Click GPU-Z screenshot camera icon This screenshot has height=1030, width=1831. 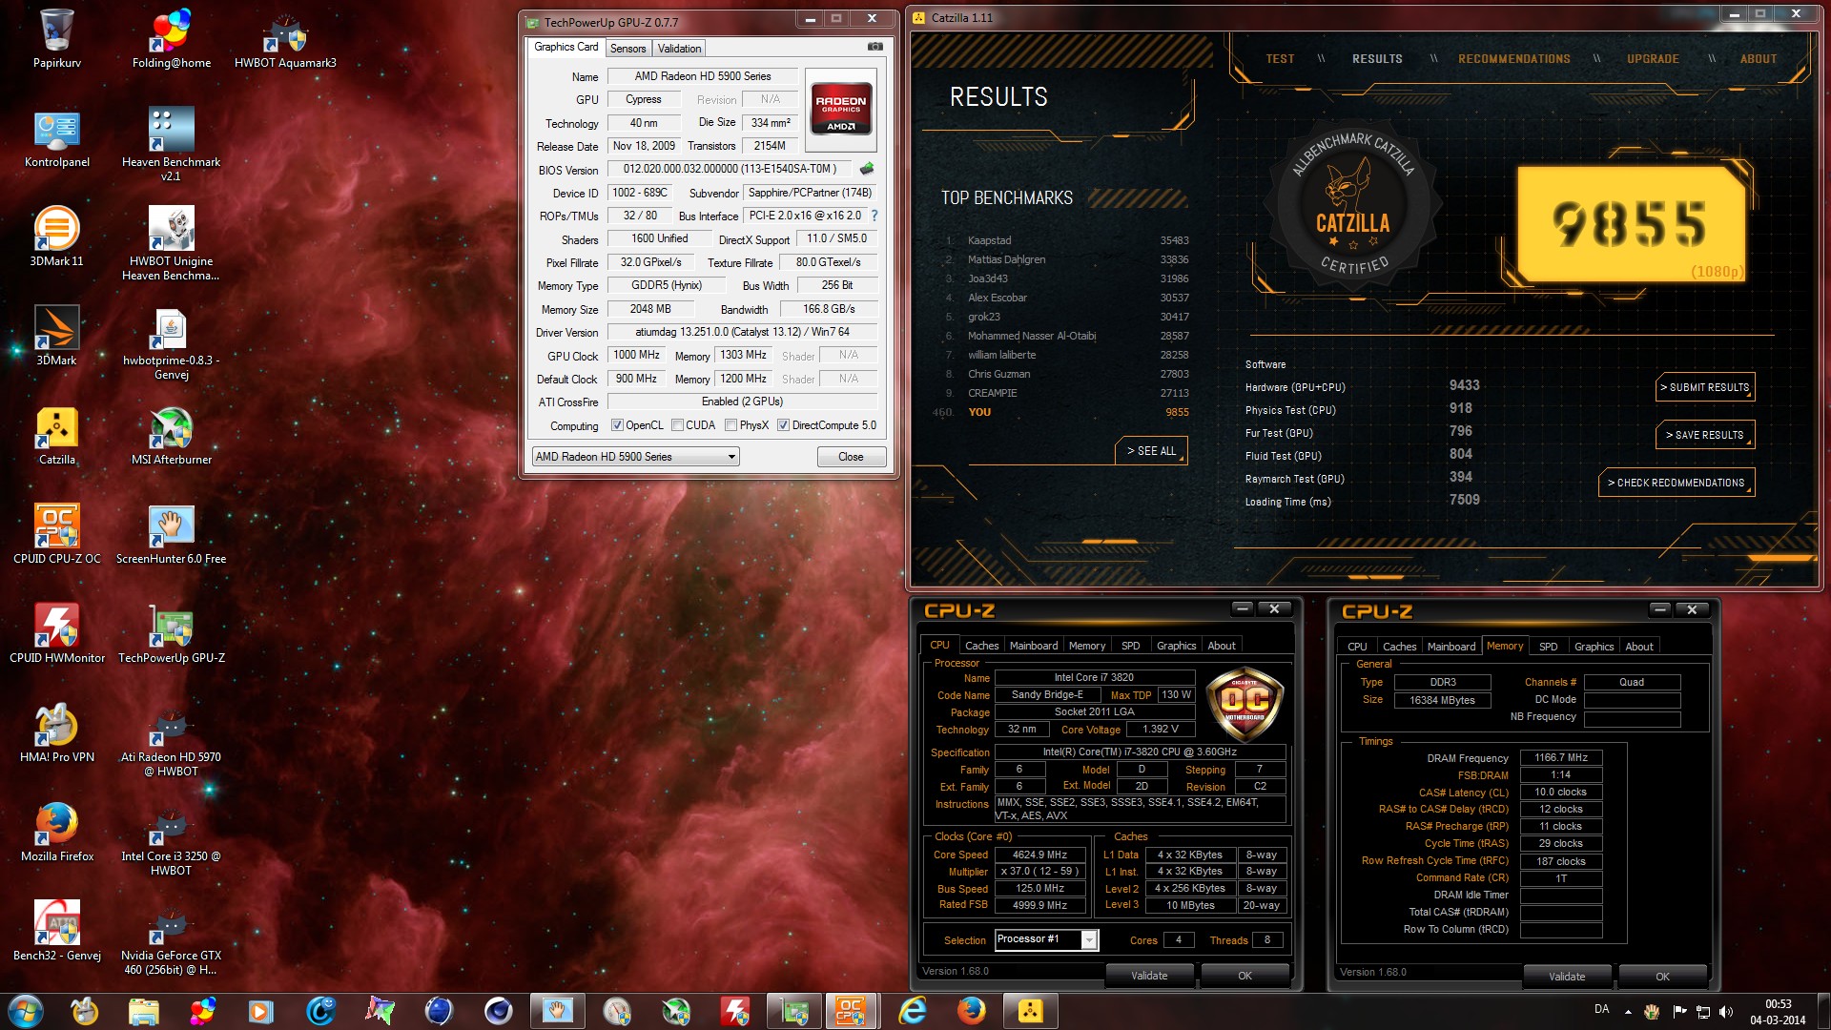(x=874, y=47)
